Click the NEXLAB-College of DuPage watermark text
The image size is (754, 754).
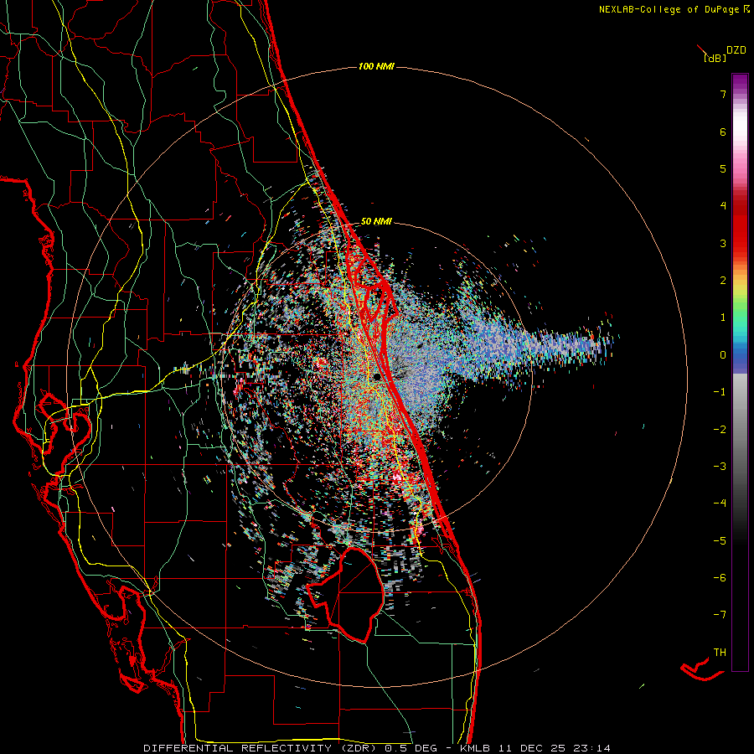[674, 9]
